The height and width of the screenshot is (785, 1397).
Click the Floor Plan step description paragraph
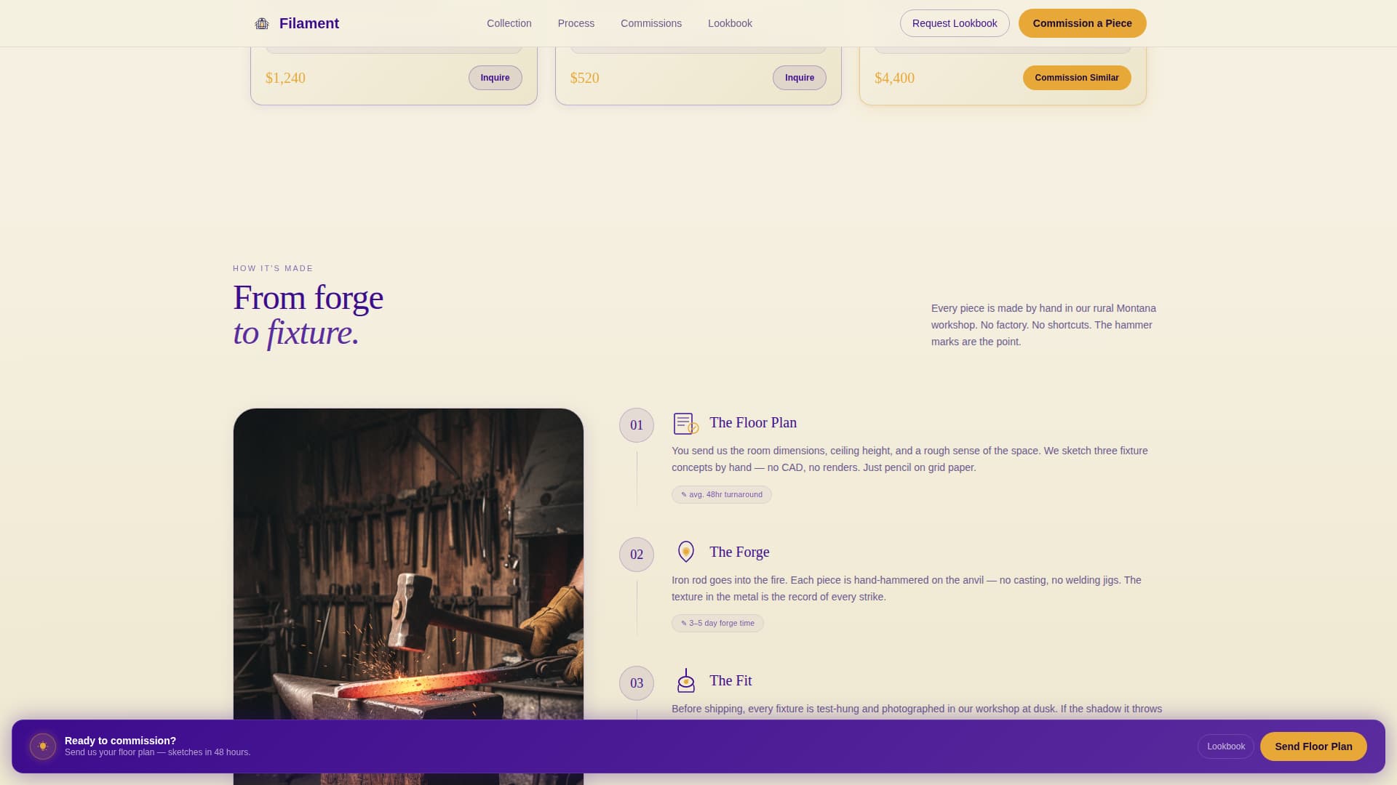coord(910,459)
